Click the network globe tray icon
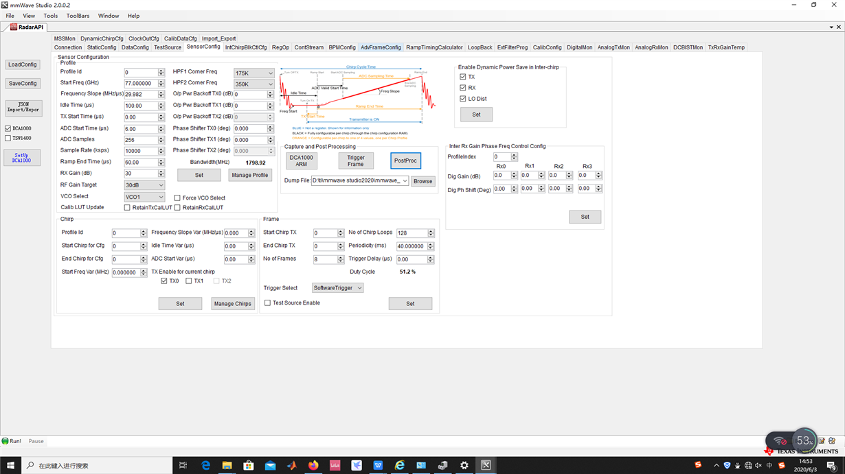 coord(748,466)
